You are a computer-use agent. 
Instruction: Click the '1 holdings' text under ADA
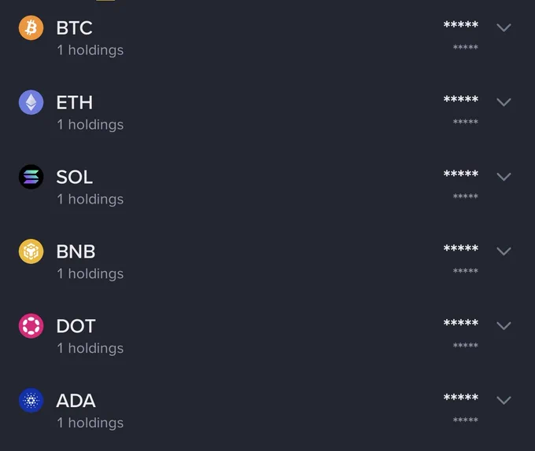tap(90, 423)
